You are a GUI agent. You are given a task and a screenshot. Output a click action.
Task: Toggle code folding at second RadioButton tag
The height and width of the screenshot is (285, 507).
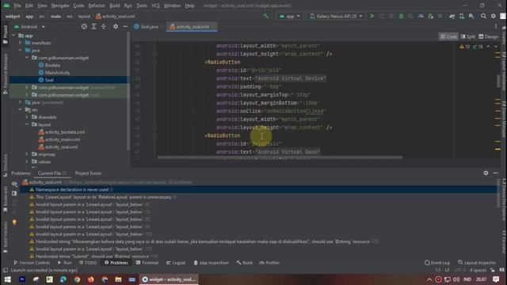point(155,135)
